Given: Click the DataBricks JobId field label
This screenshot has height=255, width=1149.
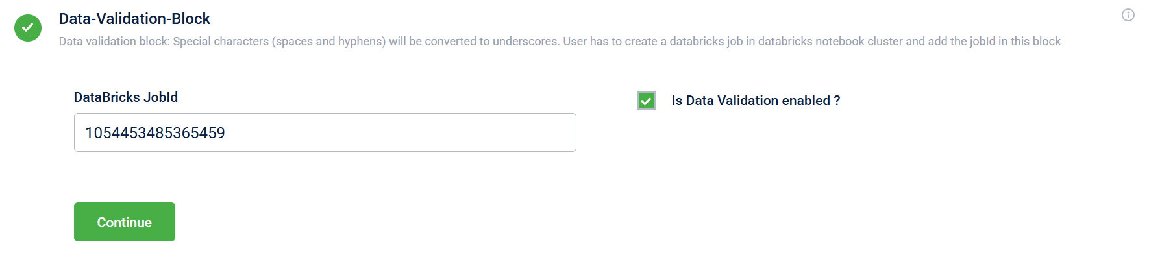Looking at the screenshot, I should point(126,97).
